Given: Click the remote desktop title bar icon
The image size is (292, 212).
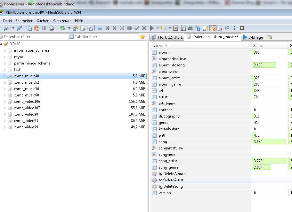Looking at the screenshot, I should (1, 4).
